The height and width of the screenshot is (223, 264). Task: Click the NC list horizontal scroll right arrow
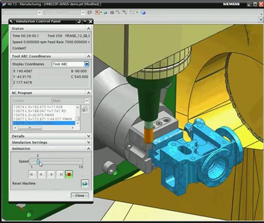(73, 128)
